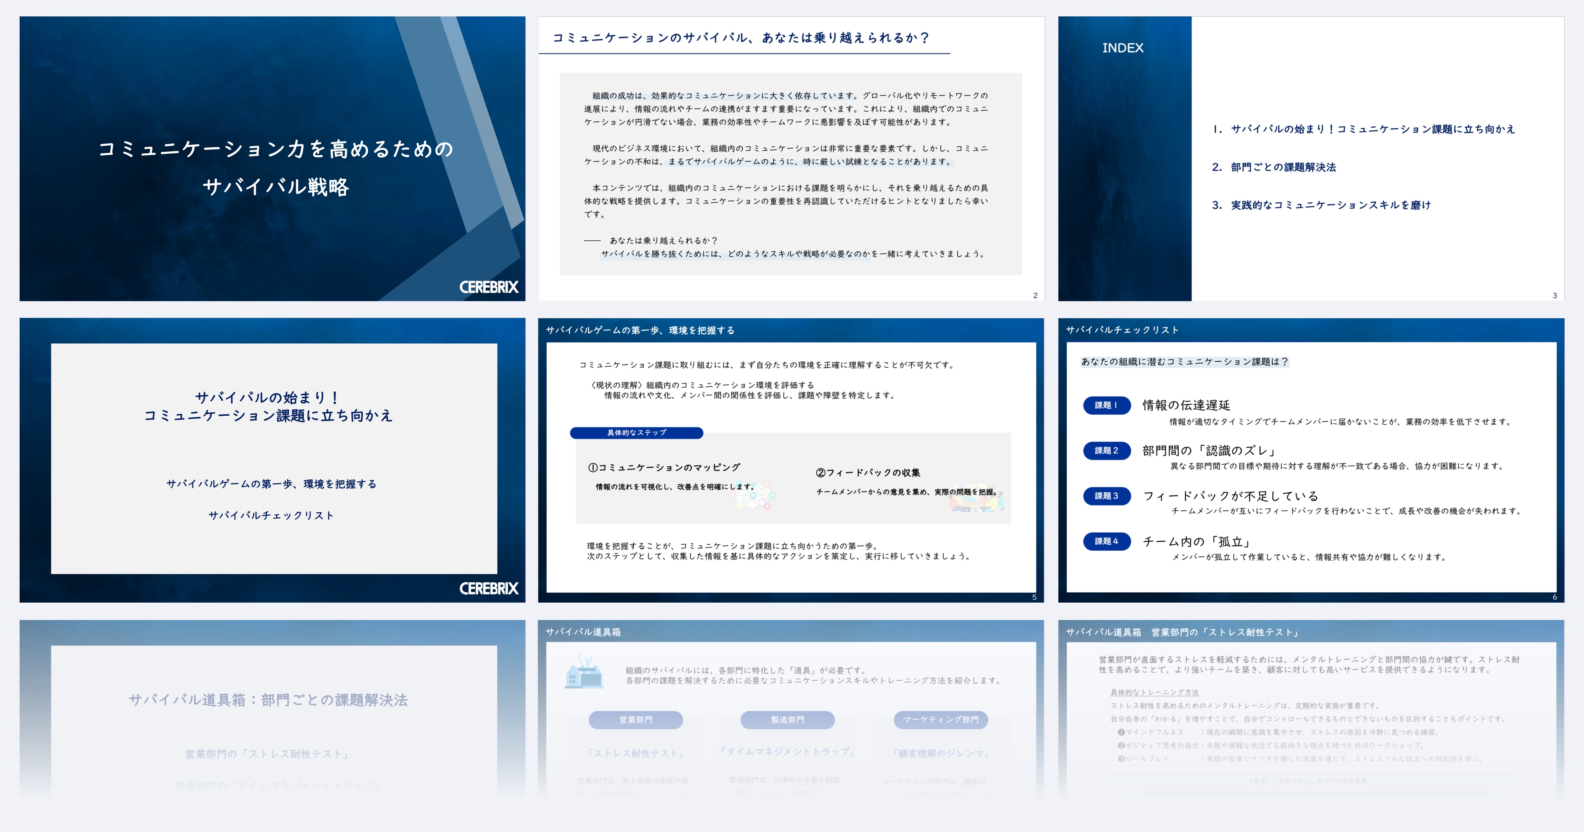Click the '具体的なステップ' pill label

636,433
